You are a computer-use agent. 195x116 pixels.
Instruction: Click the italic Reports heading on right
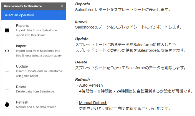coord(82,4)
